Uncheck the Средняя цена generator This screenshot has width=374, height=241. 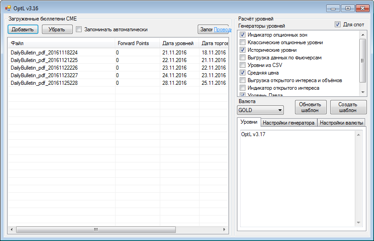coord(243,73)
